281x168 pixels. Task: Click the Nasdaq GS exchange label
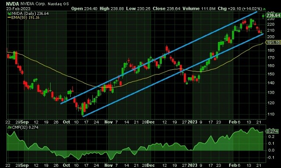pos(58,4)
